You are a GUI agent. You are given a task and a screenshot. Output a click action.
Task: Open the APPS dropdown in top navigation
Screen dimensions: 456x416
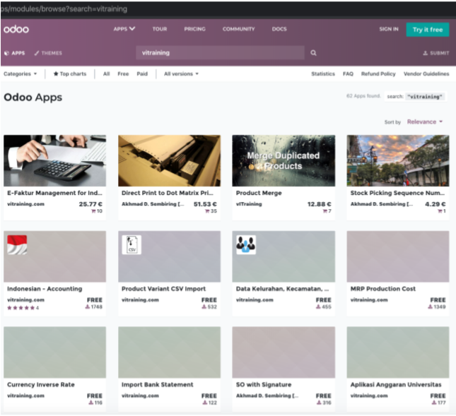coord(124,29)
